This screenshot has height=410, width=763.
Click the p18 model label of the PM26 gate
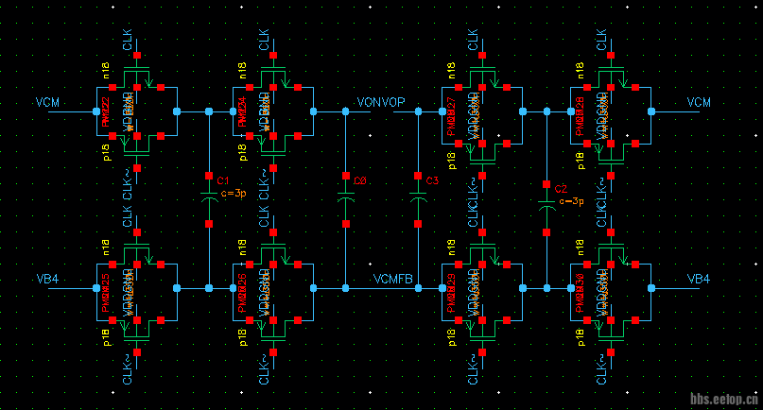pyautogui.click(x=243, y=337)
